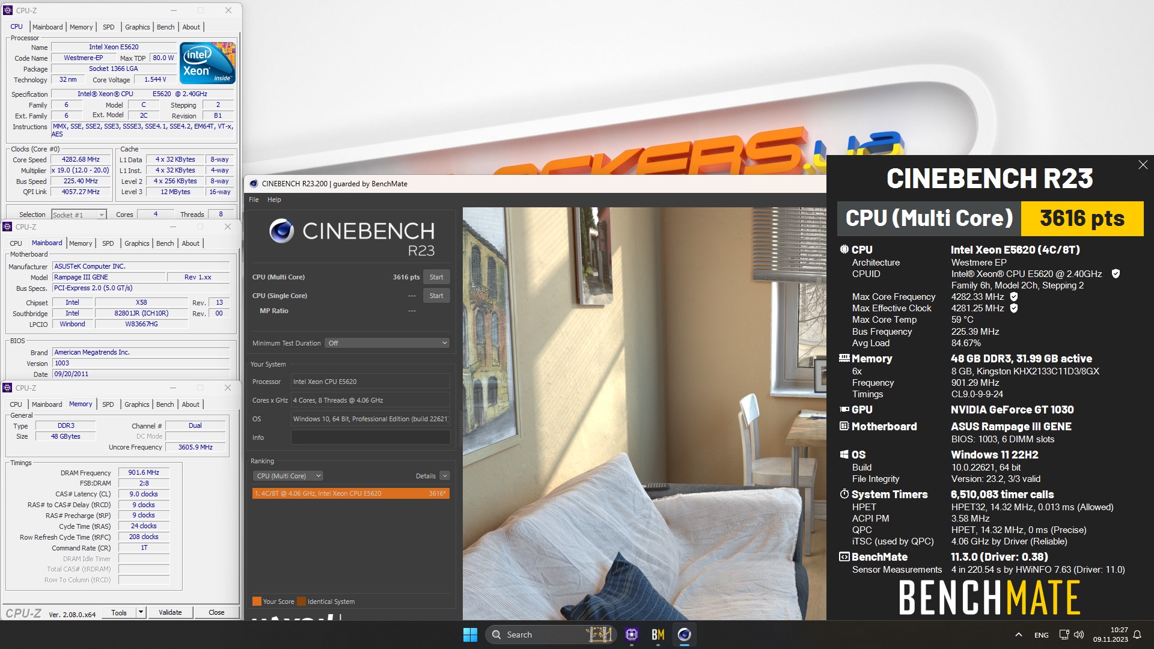Click the Intel Xeon inside logo in CPU-Z
Image resolution: width=1154 pixels, height=649 pixels.
pos(207,63)
